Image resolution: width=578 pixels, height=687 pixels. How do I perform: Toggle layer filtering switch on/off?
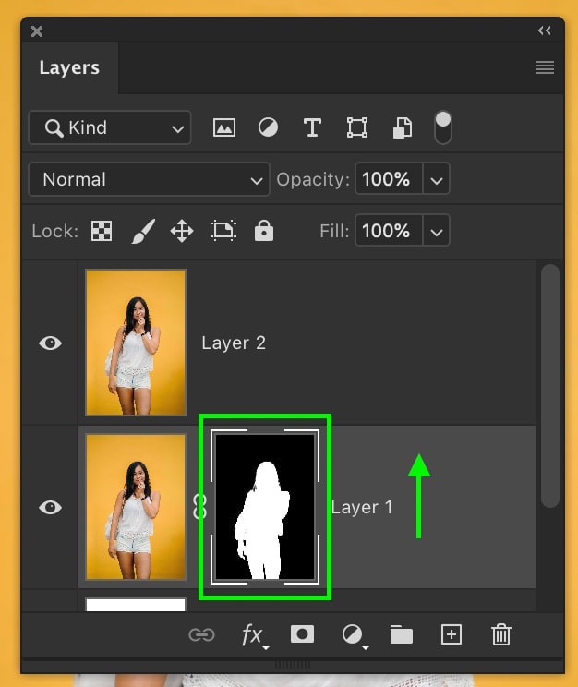coord(442,127)
